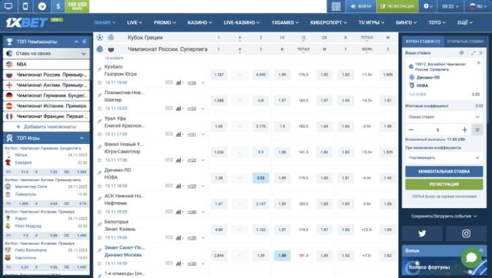492x278 pixels.
Task: Open the Ещё menu
Action: pos(464,23)
